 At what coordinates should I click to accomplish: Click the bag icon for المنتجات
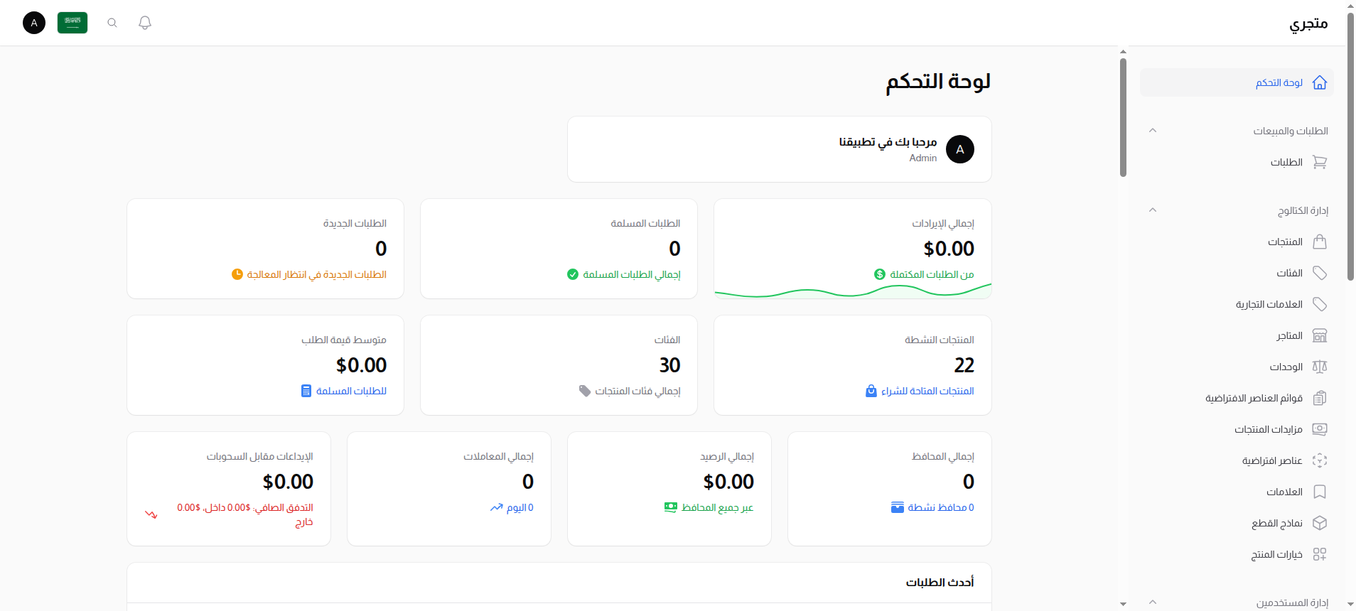[1320, 242]
